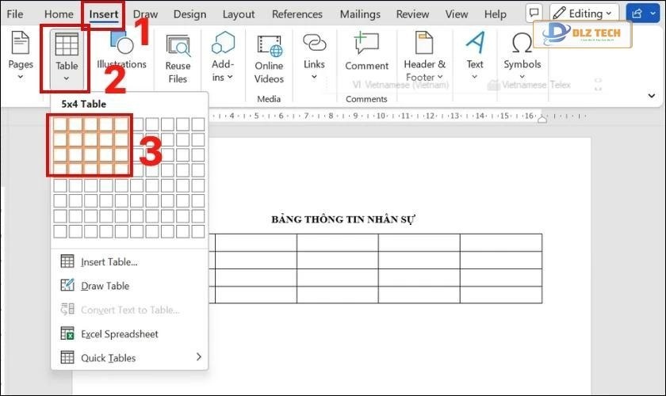The height and width of the screenshot is (396, 666).
Task: Choose Draw Table from menu
Action: coord(105,286)
